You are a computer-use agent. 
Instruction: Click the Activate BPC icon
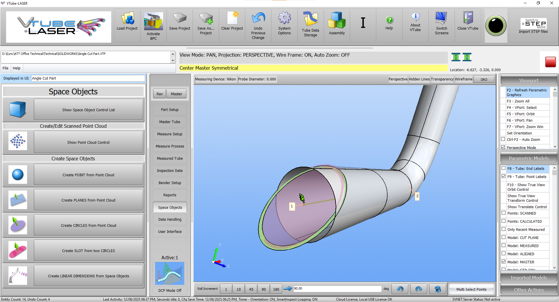click(153, 21)
